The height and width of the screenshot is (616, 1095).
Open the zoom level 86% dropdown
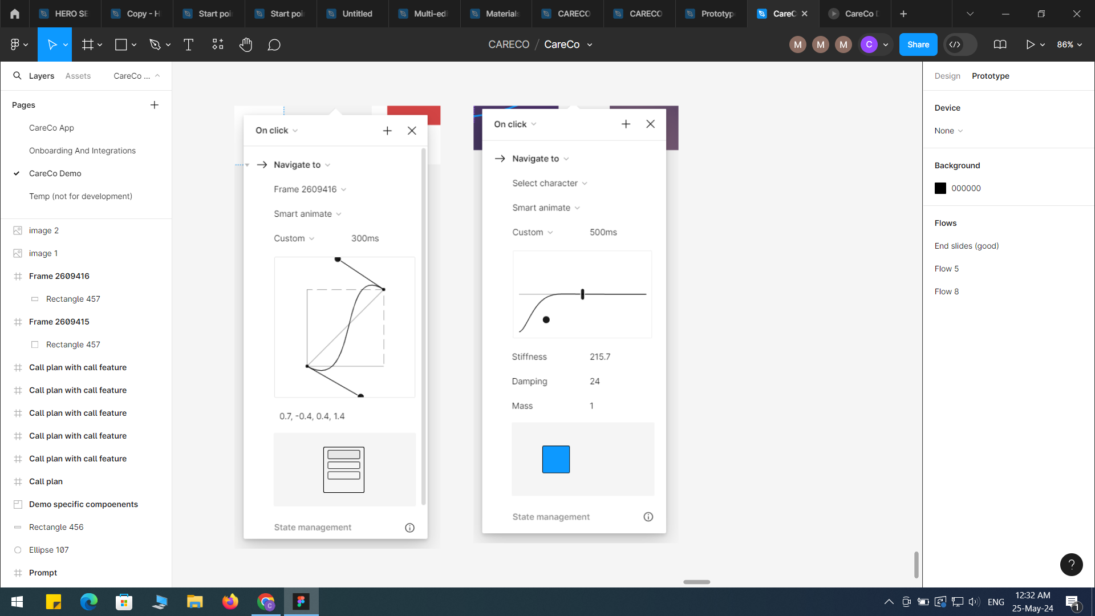[x=1069, y=44]
